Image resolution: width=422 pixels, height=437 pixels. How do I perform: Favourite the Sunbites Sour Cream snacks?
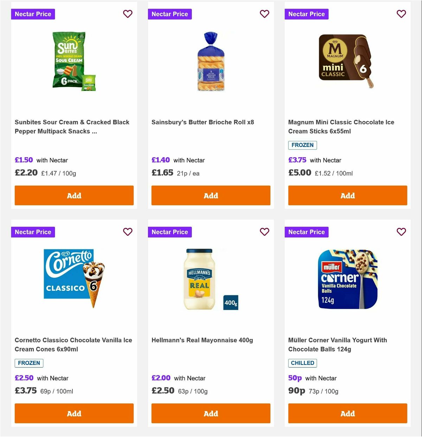pyautogui.click(x=128, y=14)
